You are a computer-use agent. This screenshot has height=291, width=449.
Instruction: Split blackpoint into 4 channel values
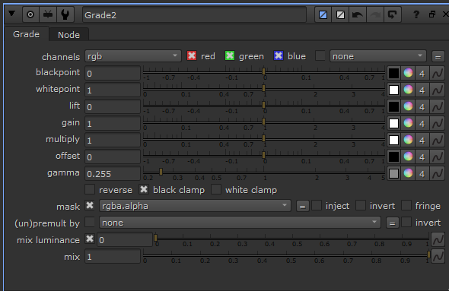422,73
